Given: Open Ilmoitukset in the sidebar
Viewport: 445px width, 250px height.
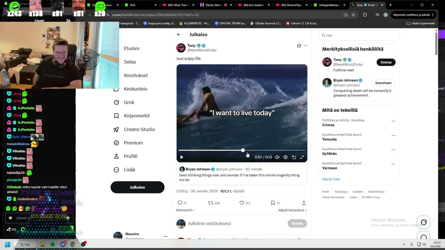Looking at the screenshot, I should point(136,75).
